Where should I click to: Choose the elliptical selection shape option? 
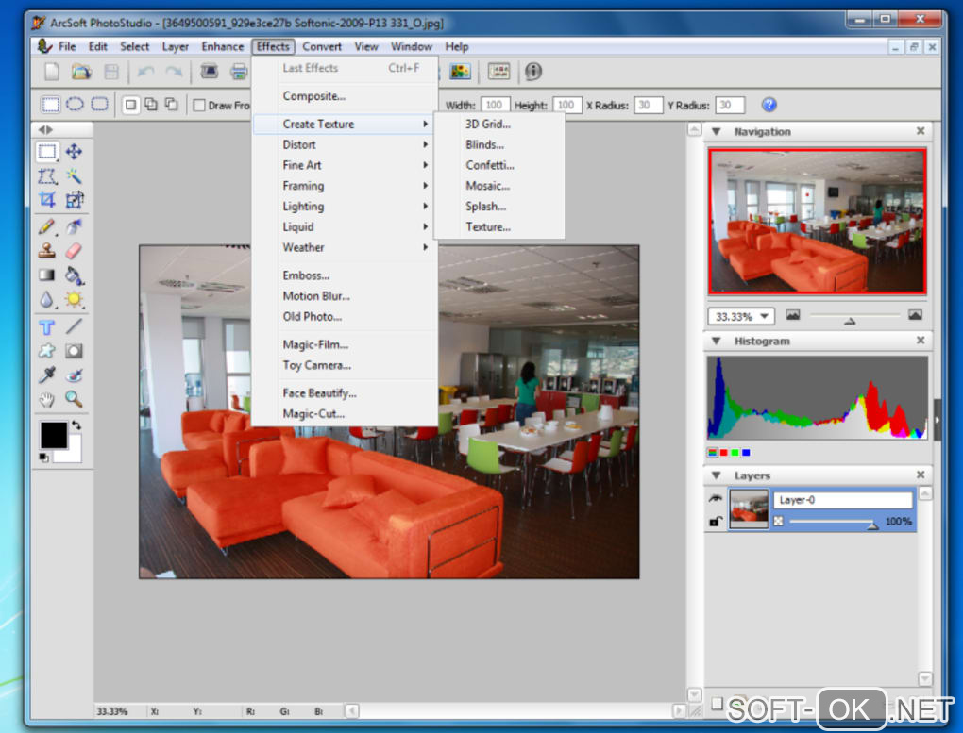(75, 105)
